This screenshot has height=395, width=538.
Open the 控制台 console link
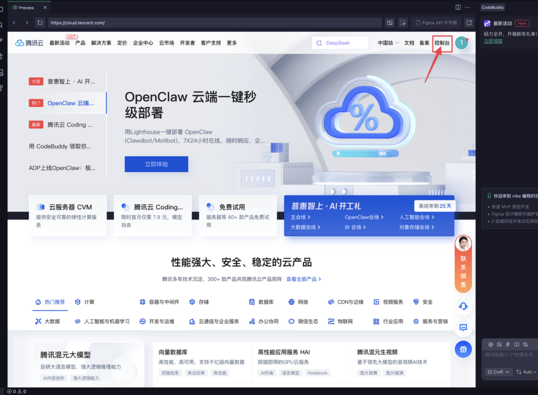pos(442,43)
